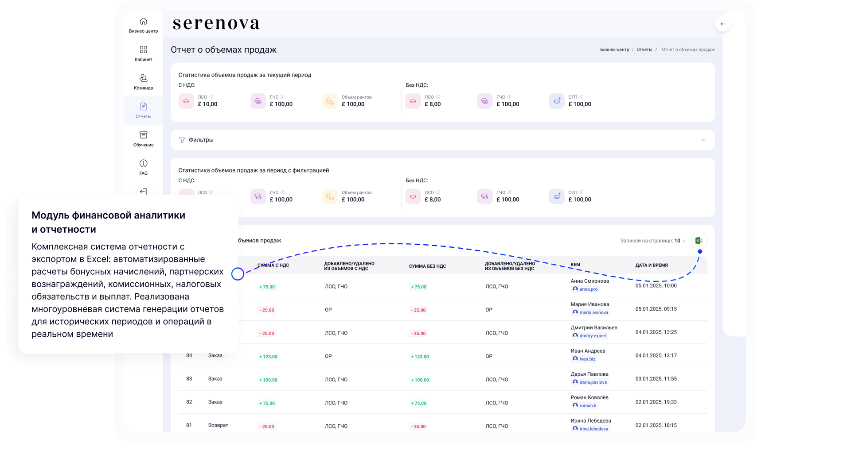This screenshot has height=450, width=851.
Task: Click the date 04.01.2025, 13:25
Action: tap(656, 332)
